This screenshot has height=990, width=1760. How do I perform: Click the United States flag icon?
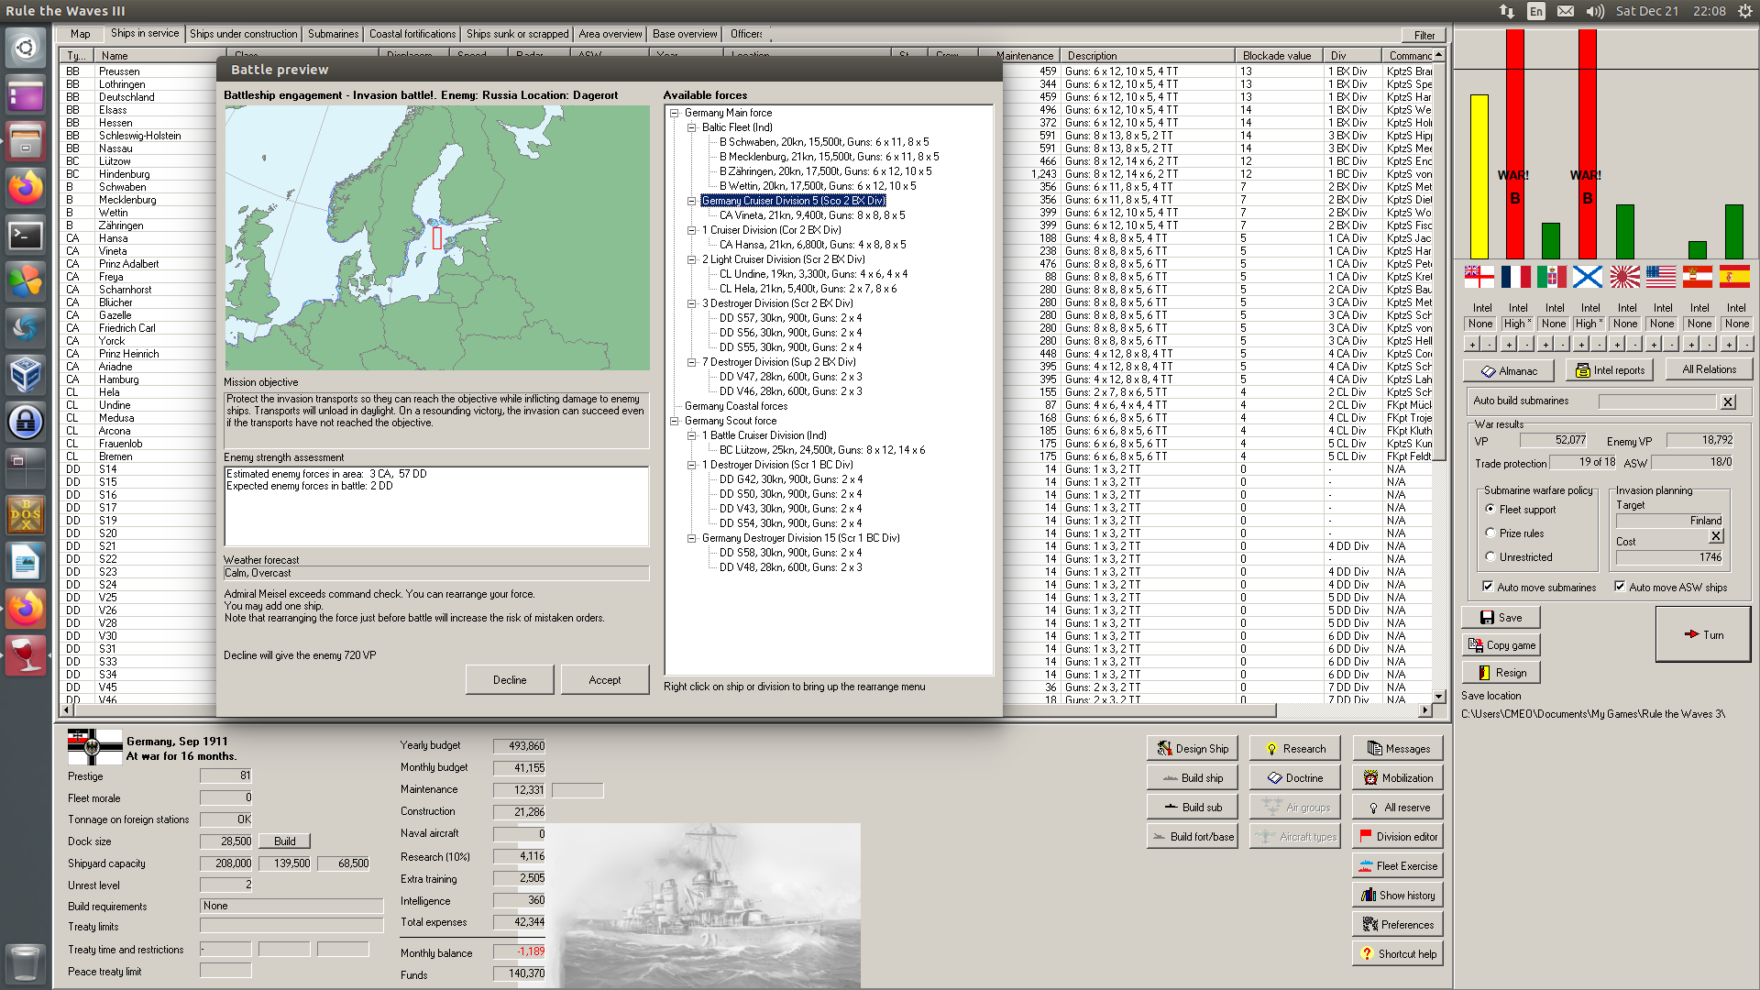[x=1661, y=276]
